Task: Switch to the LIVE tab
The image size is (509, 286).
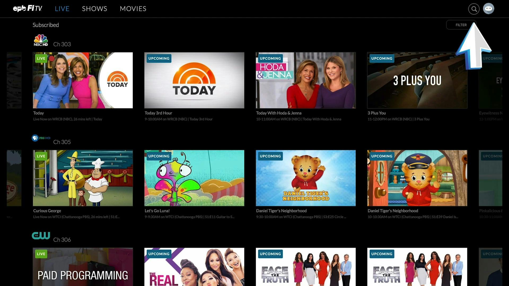Action: click(x=62, y=9)
